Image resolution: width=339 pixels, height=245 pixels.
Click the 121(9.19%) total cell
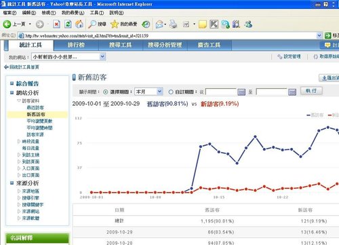tap(314, 221)
